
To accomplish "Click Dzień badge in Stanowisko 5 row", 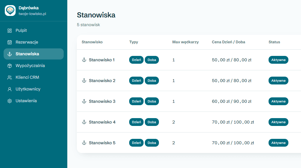I will tap(136, 143).
